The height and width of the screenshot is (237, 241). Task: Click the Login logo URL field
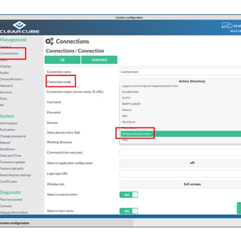pos(180,174)
